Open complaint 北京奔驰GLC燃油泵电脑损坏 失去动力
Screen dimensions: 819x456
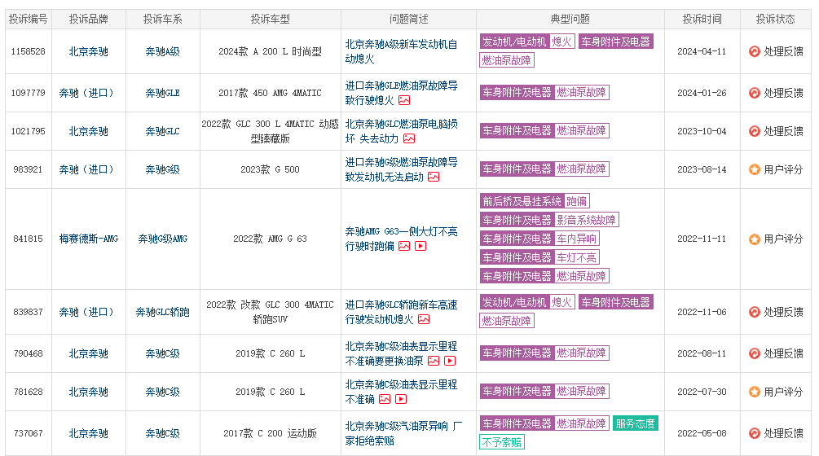point(401,131)
